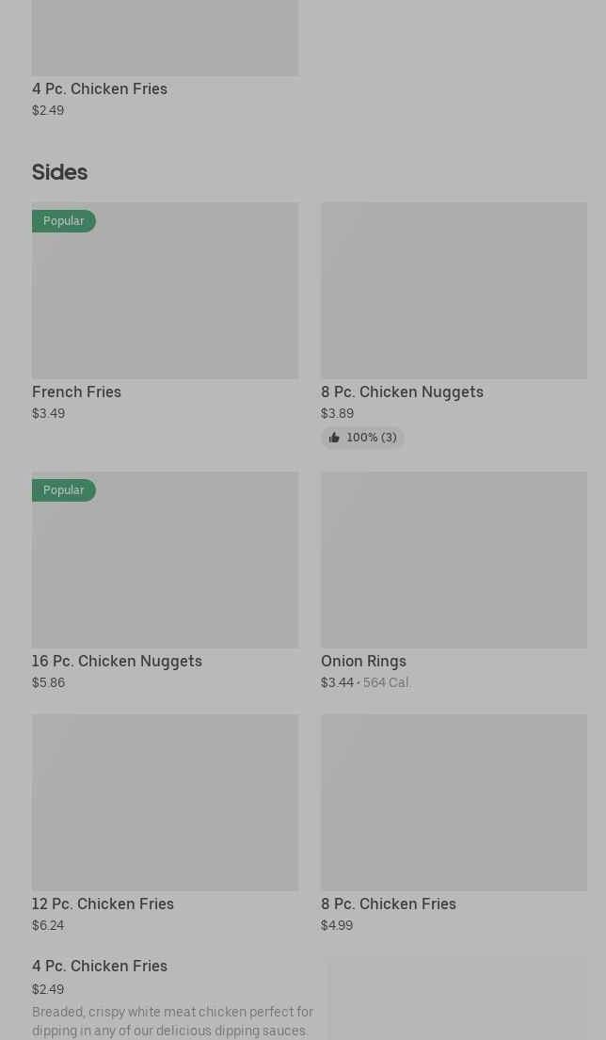The image size is (606, 1040).
Task: Open the 8 Pc. Chicken Fries image
Action: (x=454, y=802)
